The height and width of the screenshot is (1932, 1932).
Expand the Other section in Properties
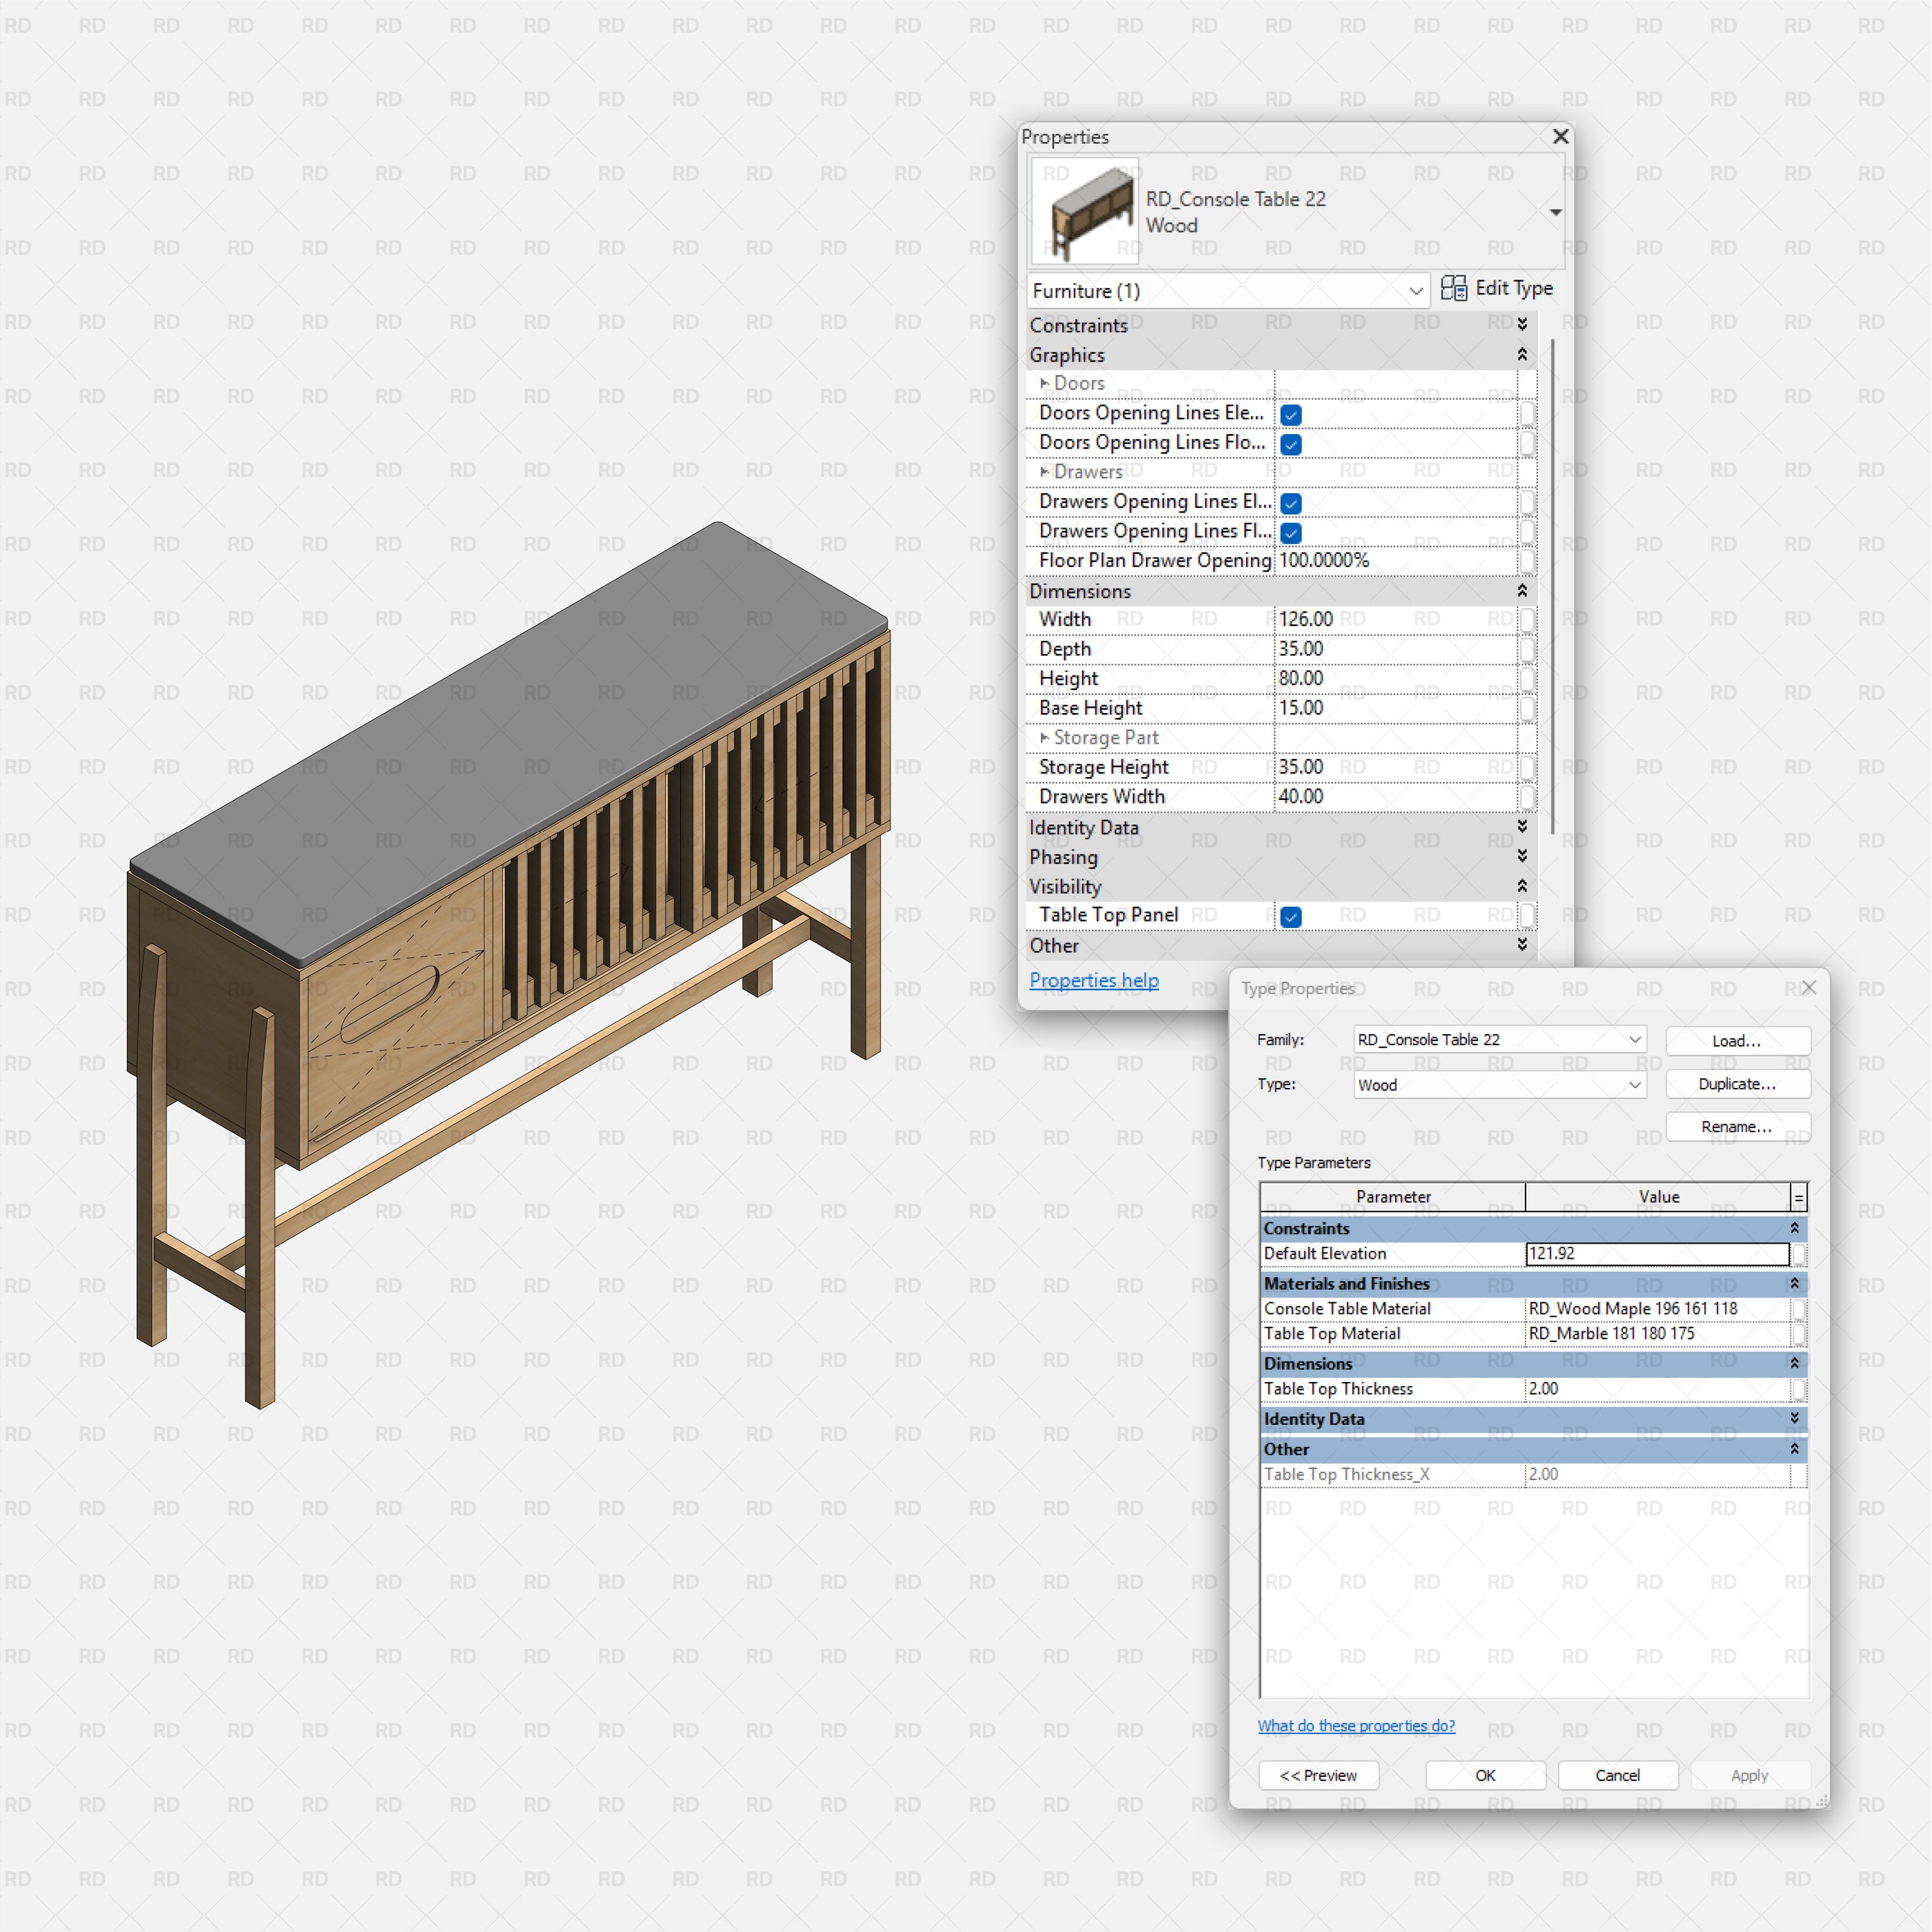(1521, 945)
